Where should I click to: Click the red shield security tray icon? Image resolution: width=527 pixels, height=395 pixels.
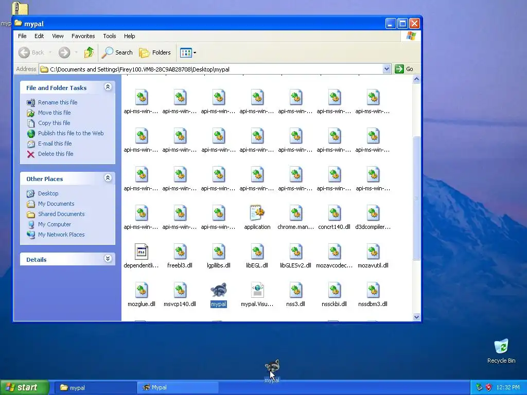coord(489,387)
